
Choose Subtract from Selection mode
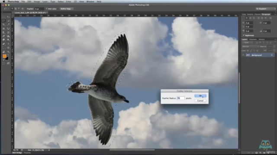point(19,9)
